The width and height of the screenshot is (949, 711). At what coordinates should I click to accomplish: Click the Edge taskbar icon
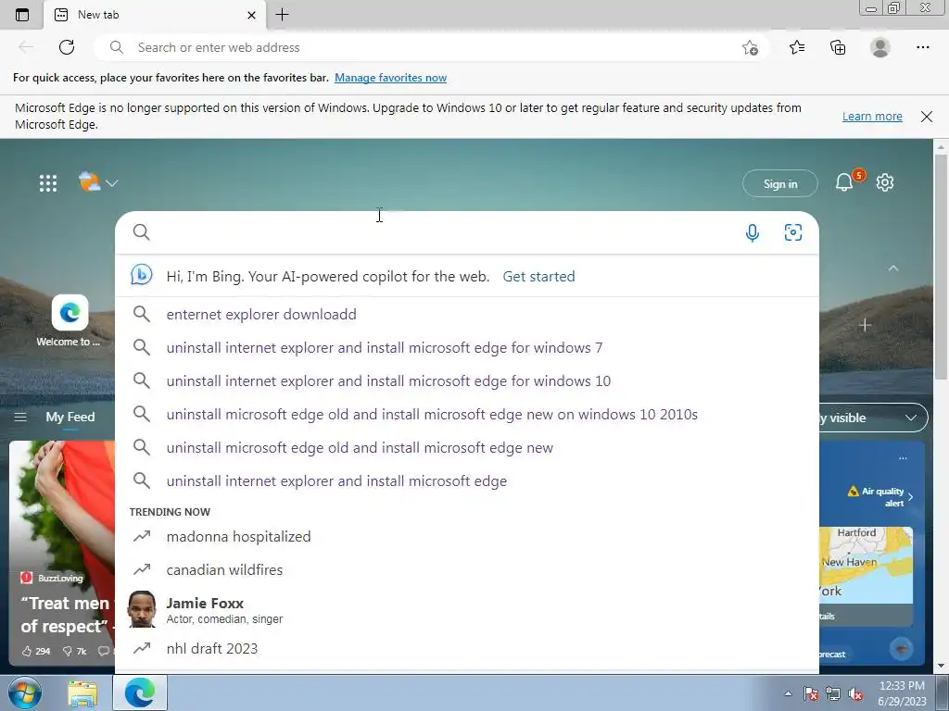[x=140, y=692]
